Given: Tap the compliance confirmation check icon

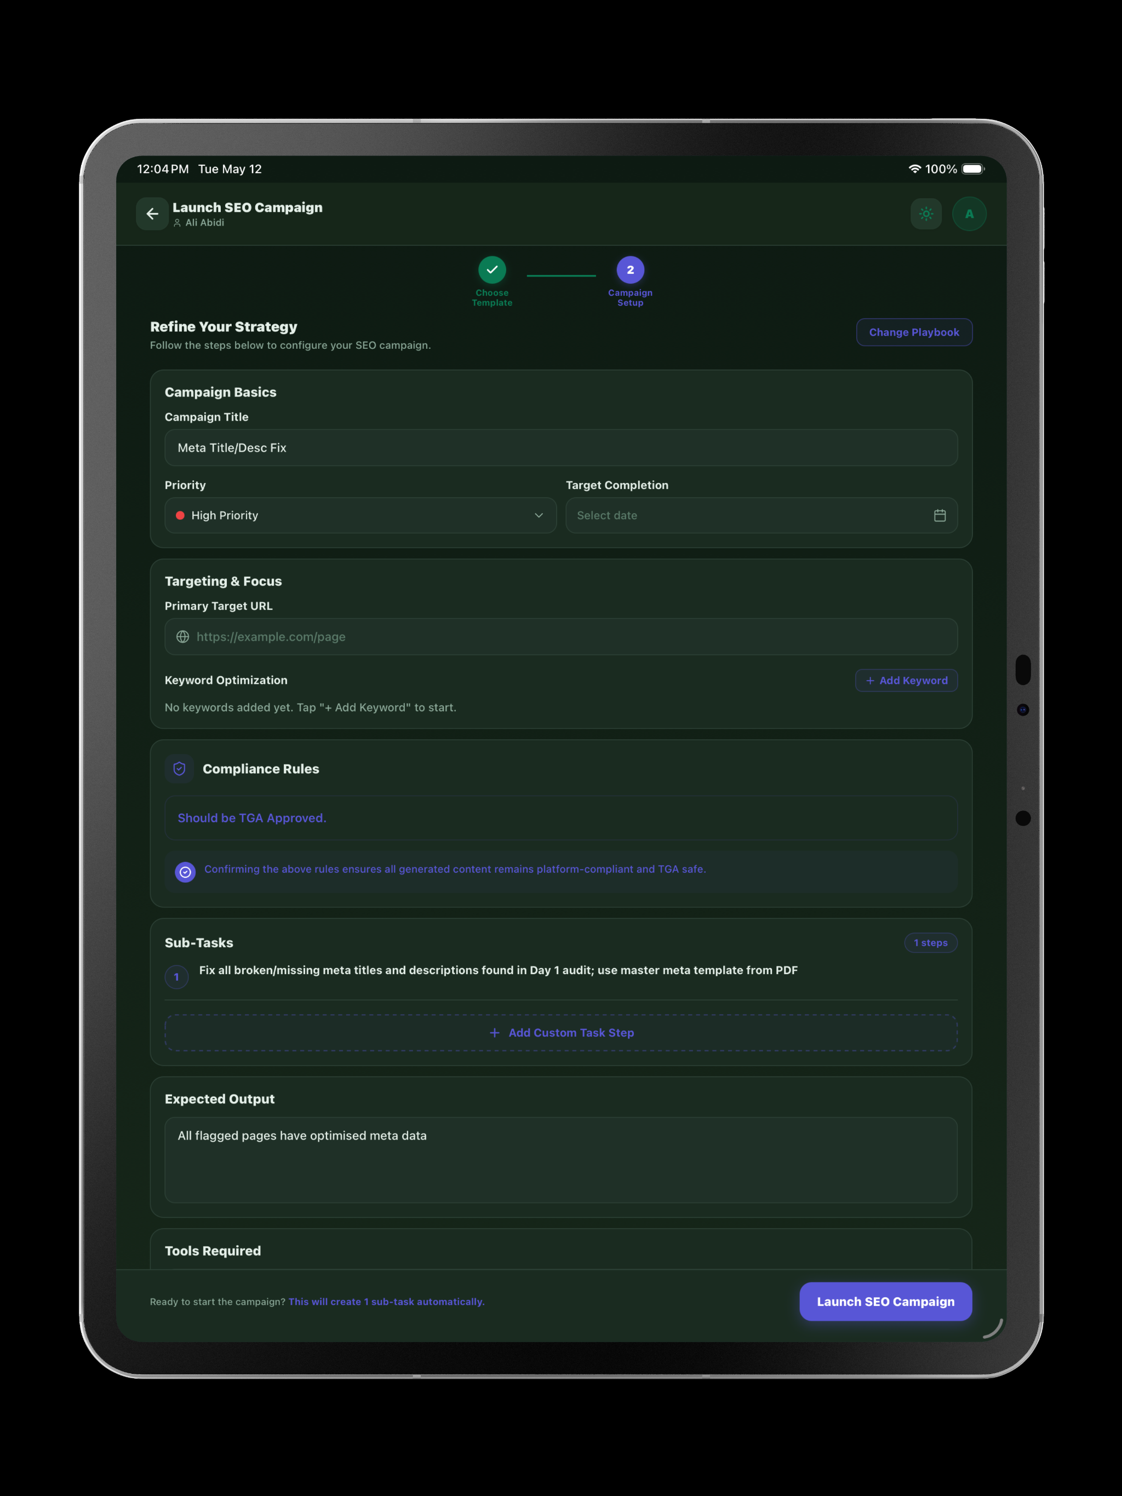Looking at the screenshot, I should click(185, 872).
